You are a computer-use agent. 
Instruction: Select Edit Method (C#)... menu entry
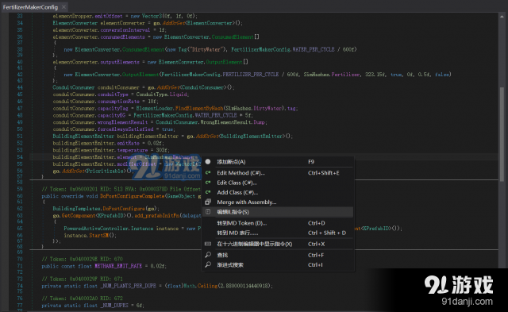278,173
